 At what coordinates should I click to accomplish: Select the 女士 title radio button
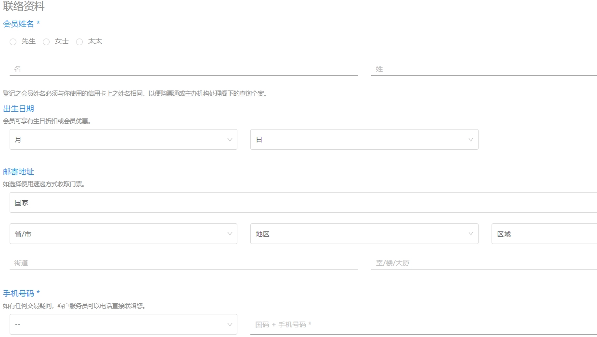pos(46,42)
